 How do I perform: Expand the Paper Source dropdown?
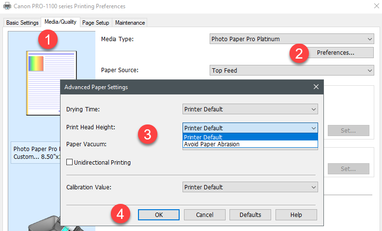292,71
